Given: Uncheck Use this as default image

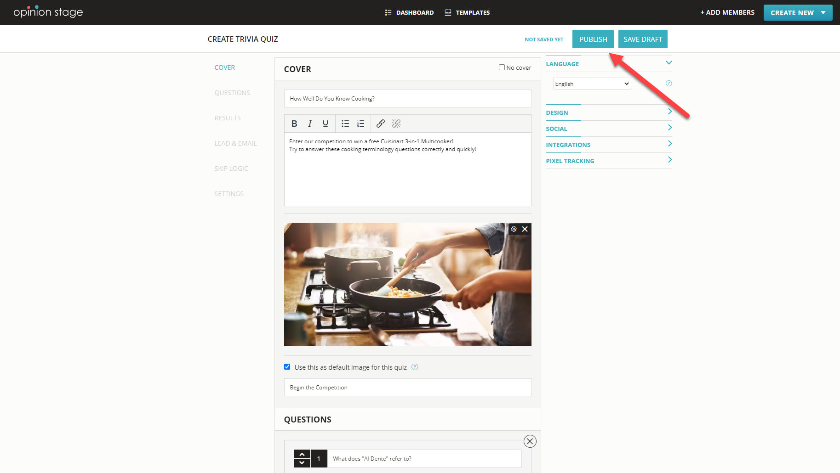Looking at the screenshot, I should point(287,367).
